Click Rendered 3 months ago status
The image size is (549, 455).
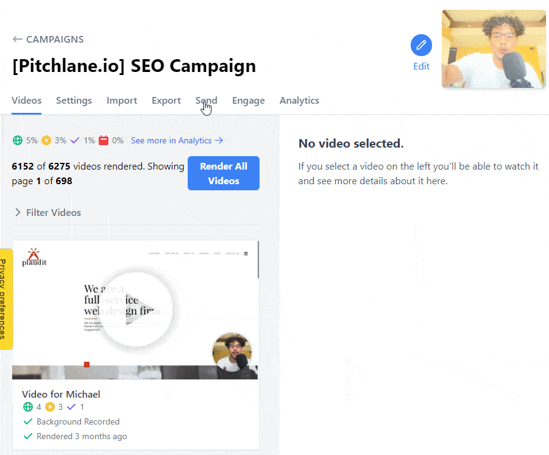82,437
